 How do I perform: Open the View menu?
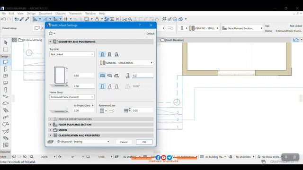(20, 14)
